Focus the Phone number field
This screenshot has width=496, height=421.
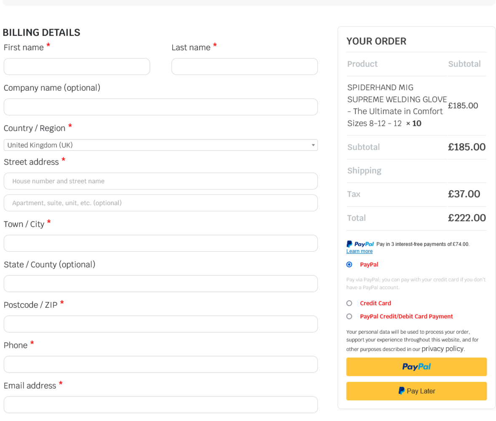pos(160,365)
